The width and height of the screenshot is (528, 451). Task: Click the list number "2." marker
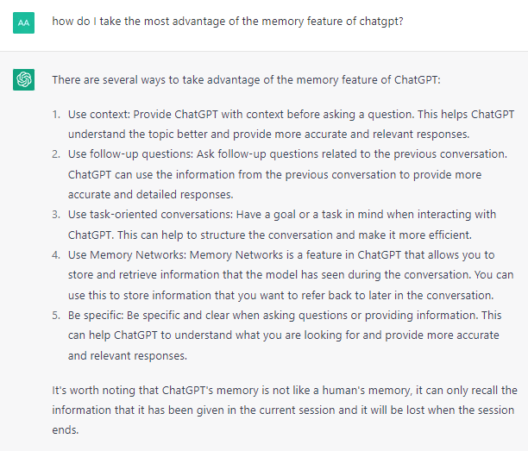(x=56, y=153)
